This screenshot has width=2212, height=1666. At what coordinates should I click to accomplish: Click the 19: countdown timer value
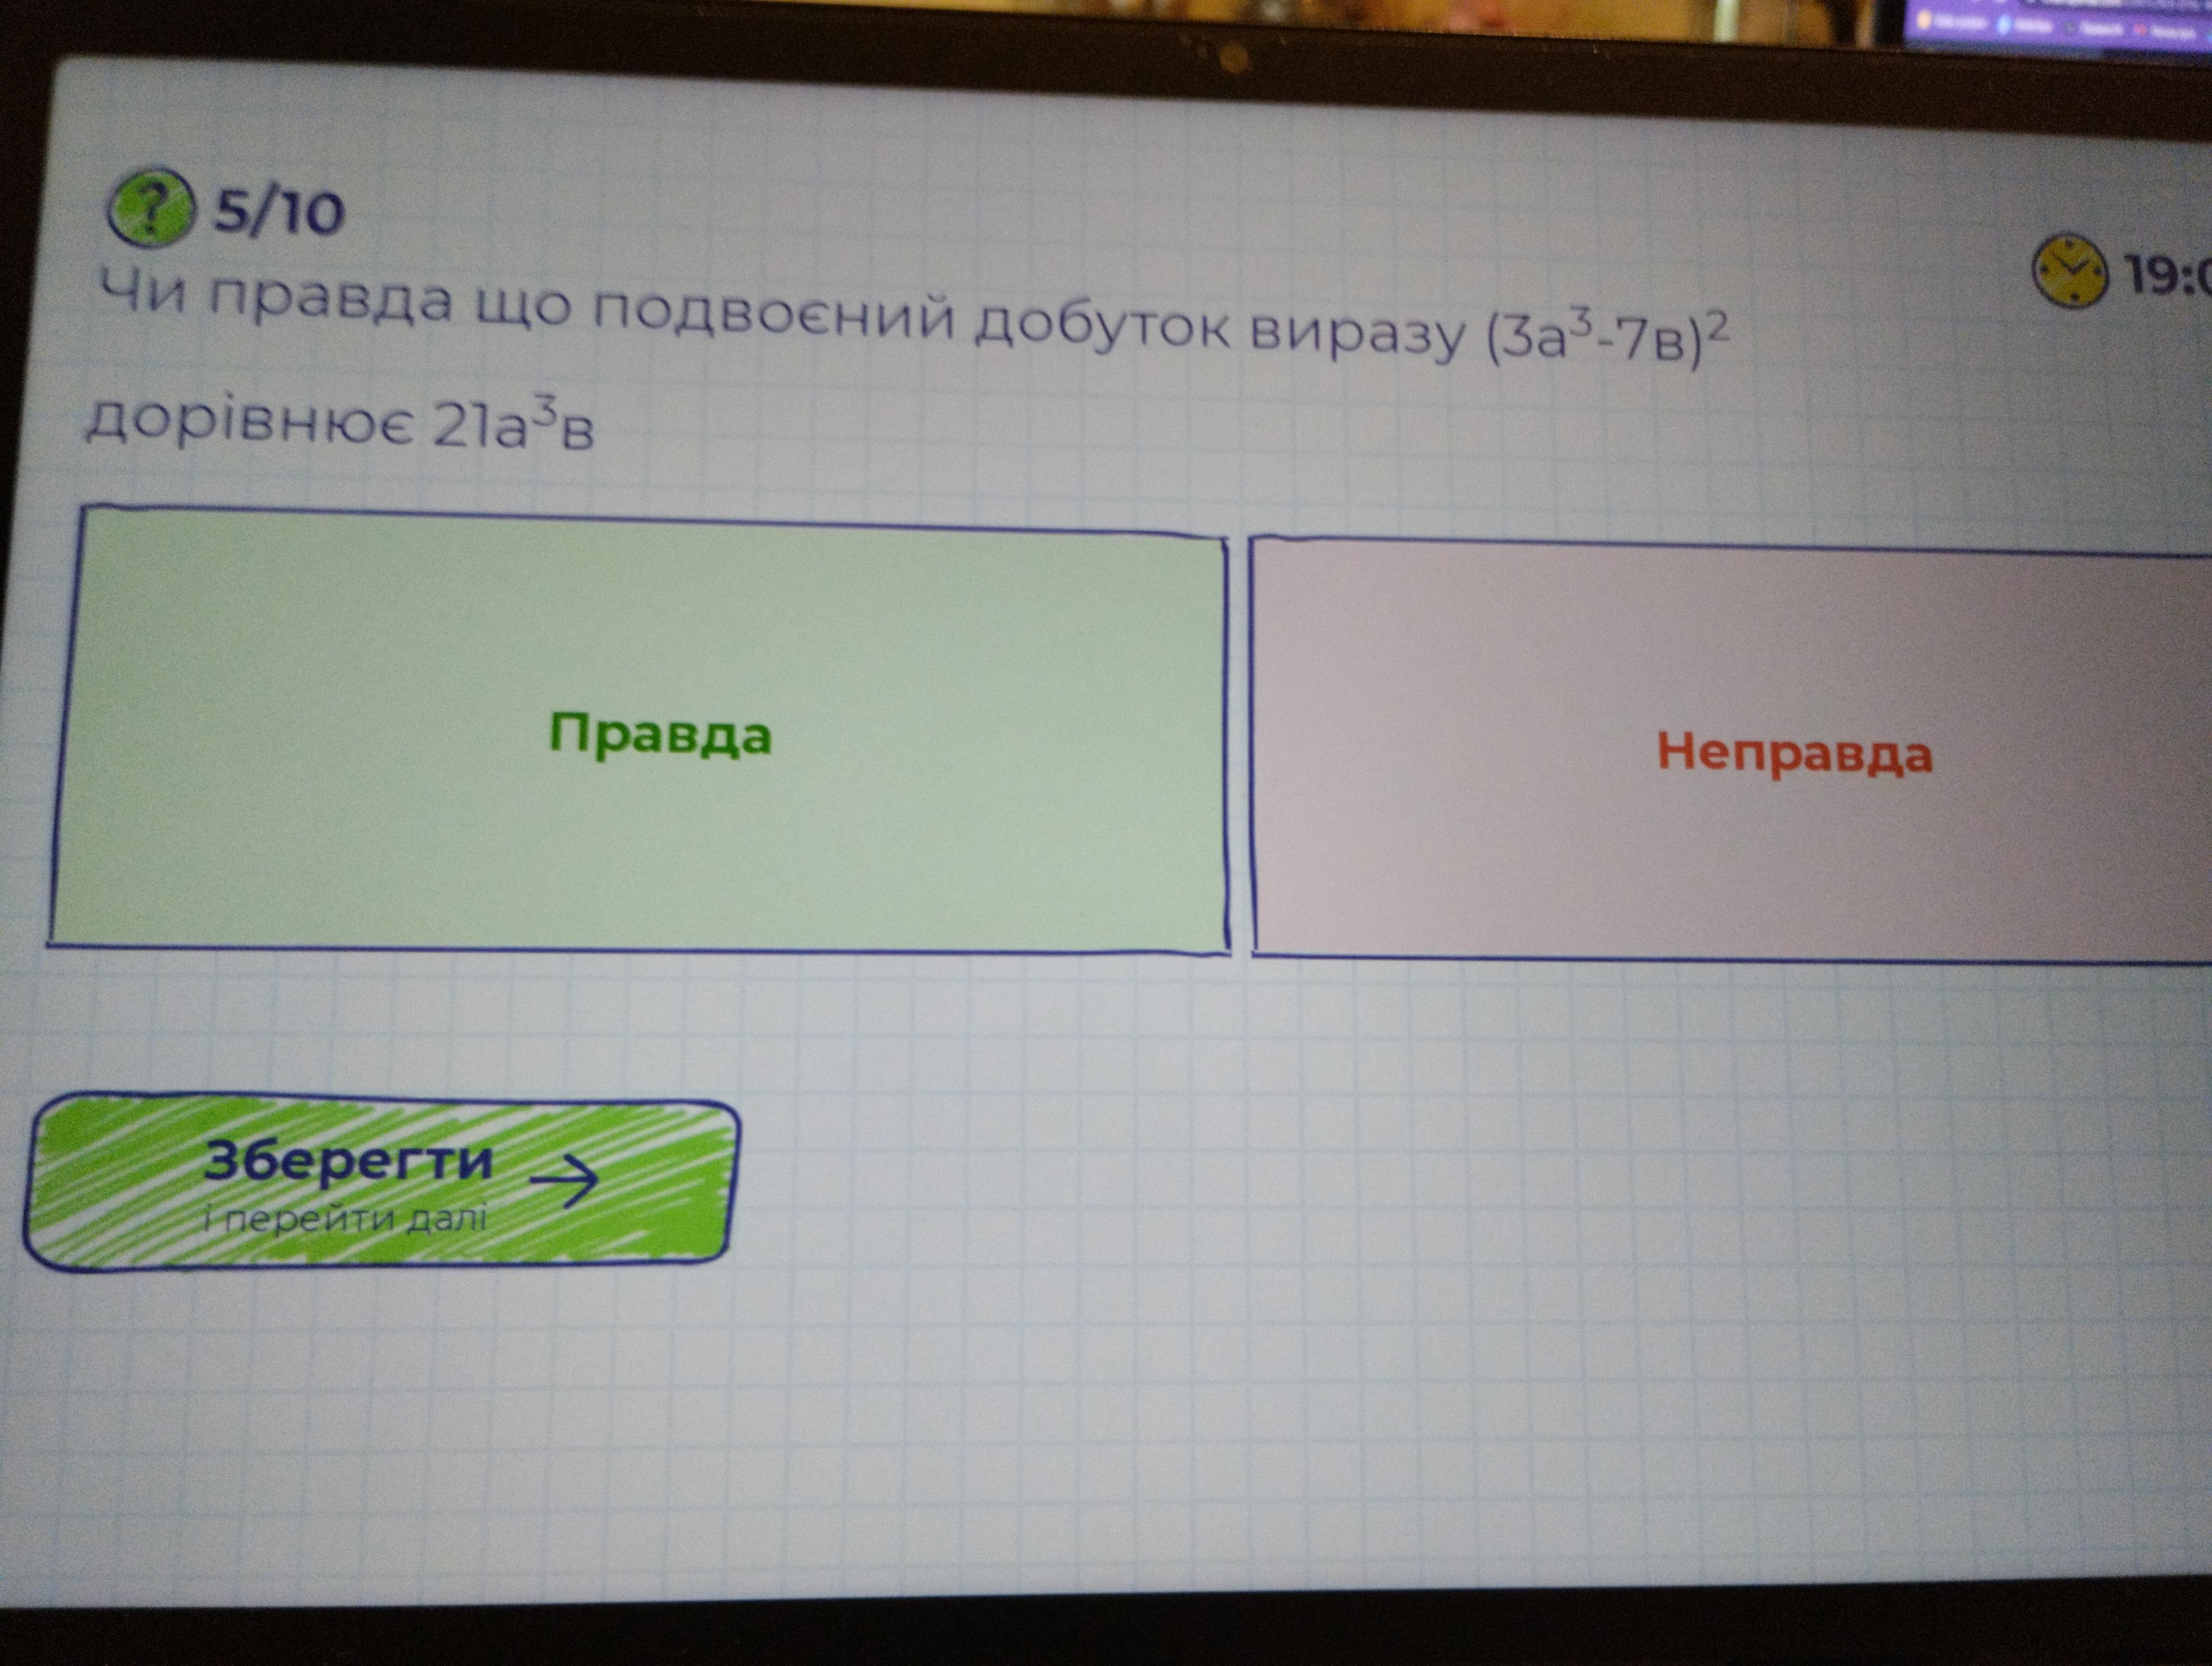[x=2165, y=274]
